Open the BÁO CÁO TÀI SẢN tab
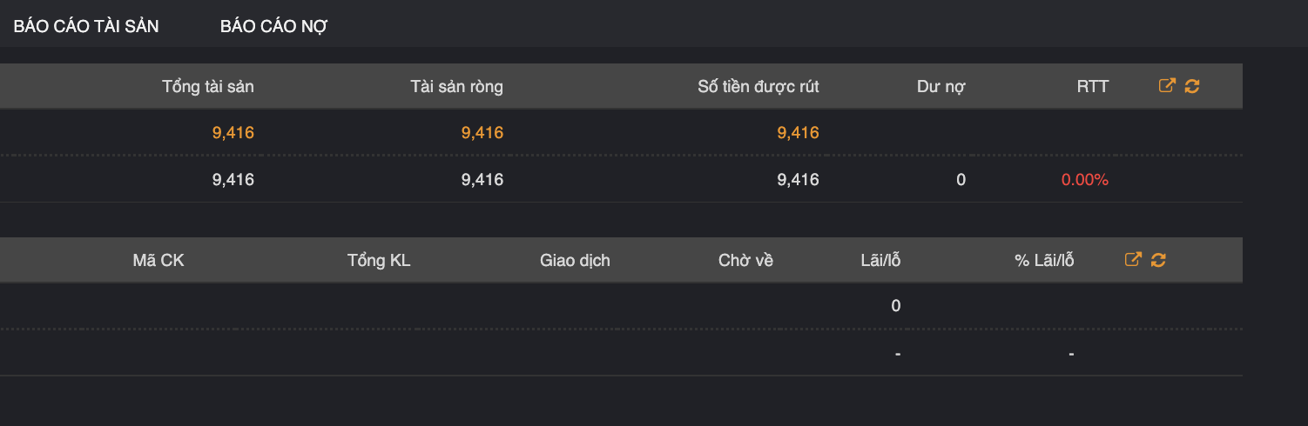This screenshot has height=426, width=1308. point(86,26)
